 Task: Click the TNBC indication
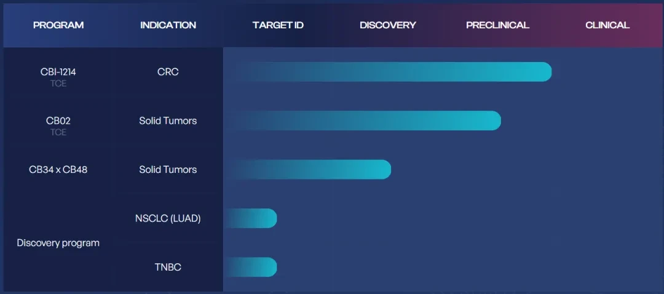168,268
